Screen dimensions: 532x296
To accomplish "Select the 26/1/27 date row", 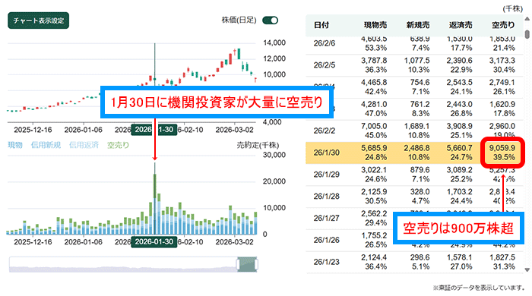I will 414,218.
